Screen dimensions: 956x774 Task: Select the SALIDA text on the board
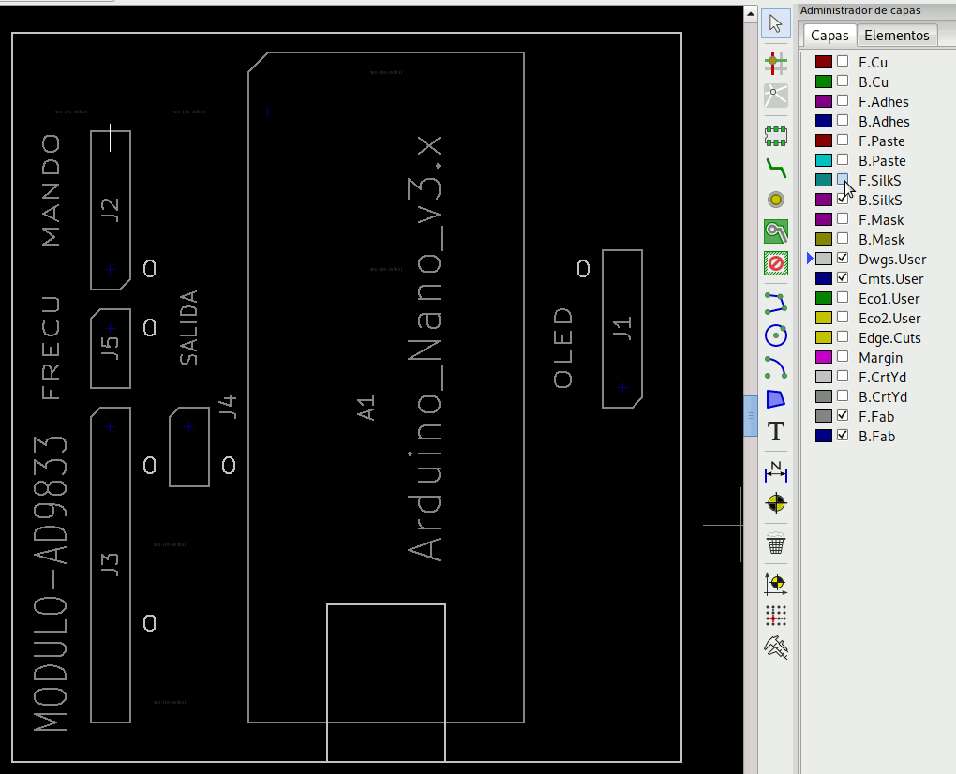click(189, 328)
